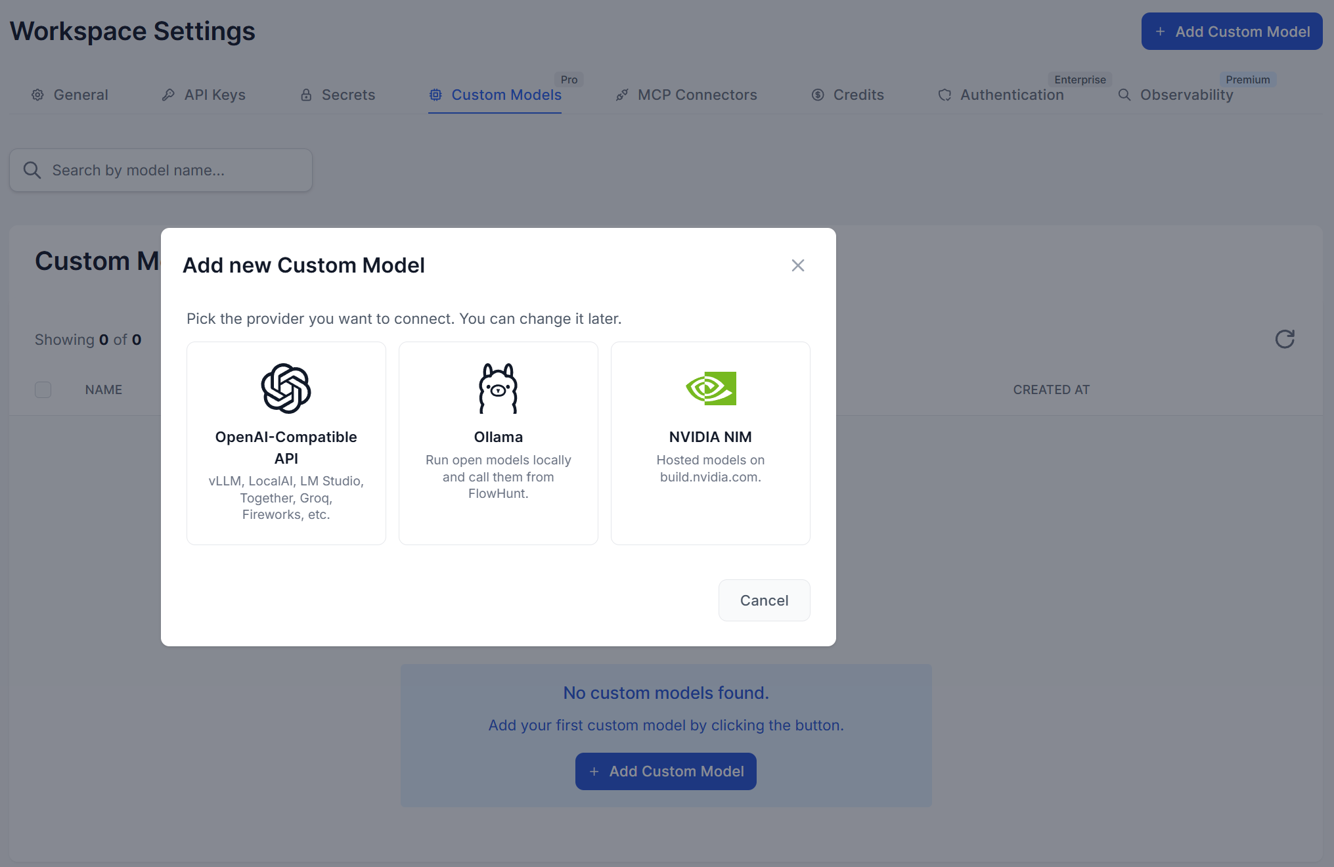Viewport: 1334px width, 867px height.
Task: Pick the NVIDIA NIM green logo
Action: click(x=711, y=388)
